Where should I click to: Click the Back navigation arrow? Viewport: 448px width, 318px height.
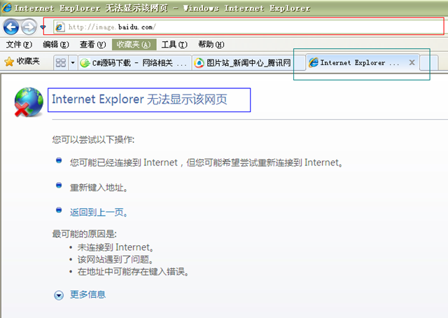[x=11, y=27]
